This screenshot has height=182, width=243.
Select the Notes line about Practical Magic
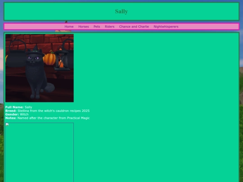pyautogui.click(x=47, y=118)
